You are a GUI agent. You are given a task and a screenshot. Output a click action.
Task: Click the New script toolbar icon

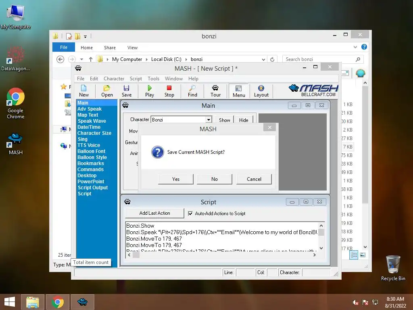84,91
